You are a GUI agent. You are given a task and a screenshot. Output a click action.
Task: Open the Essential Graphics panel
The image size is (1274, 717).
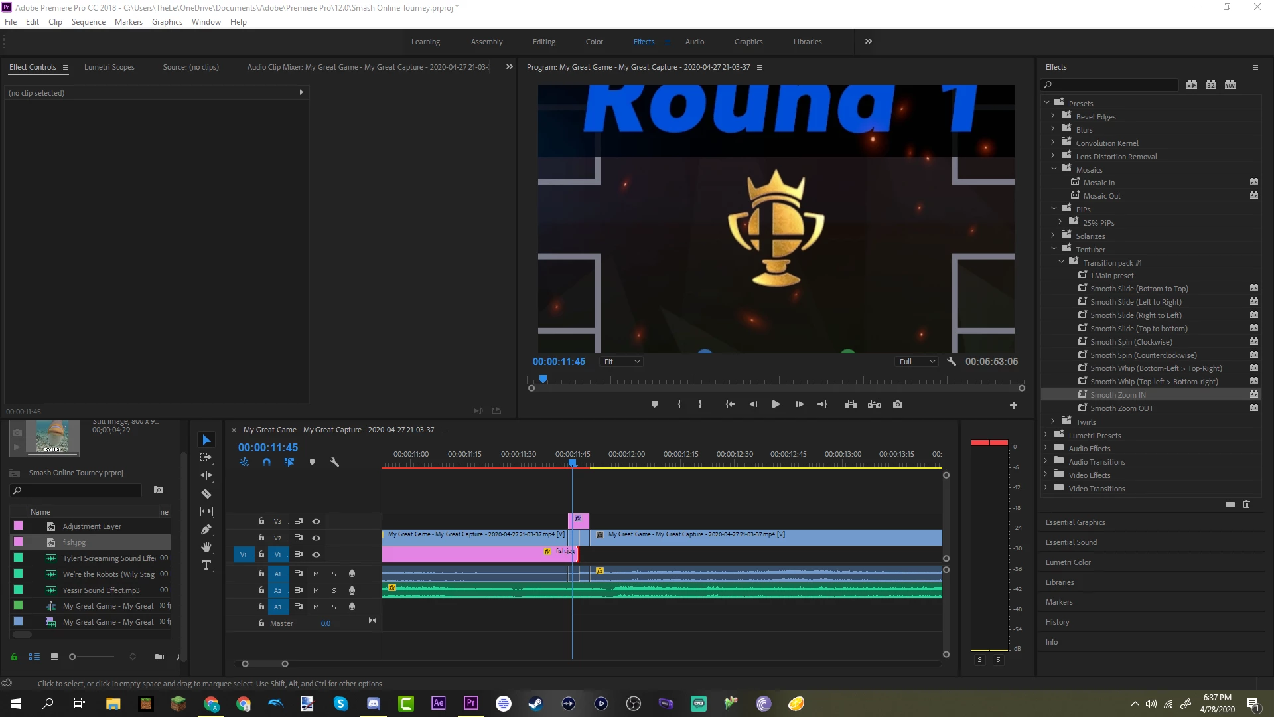pyautogui.click(x=1075, y=522)
